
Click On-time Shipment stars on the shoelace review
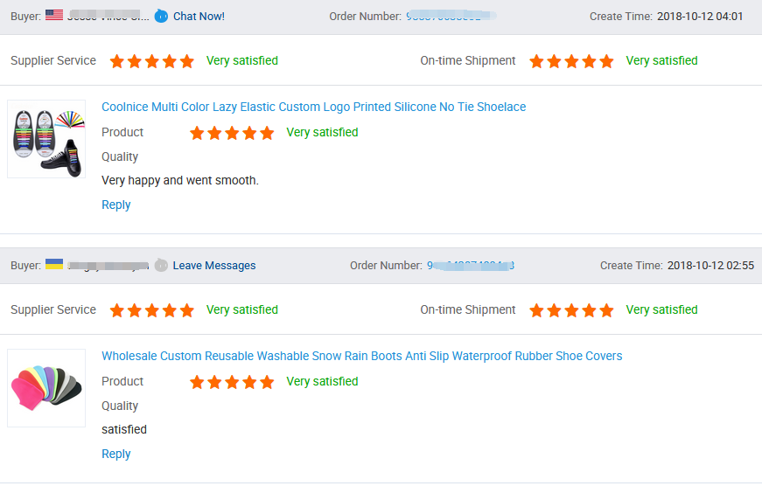(x=572, y=61)
